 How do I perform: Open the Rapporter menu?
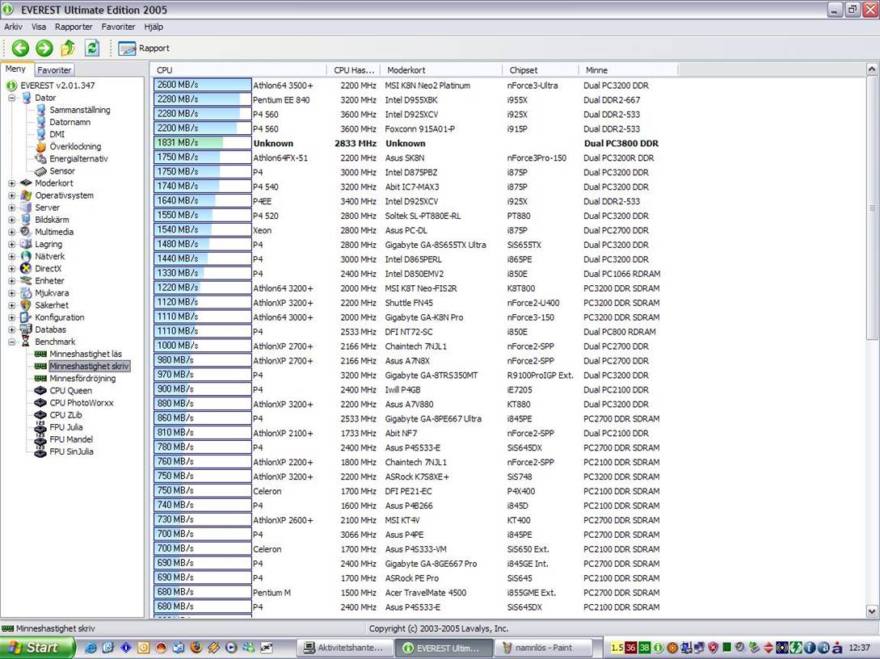[74, 27]
